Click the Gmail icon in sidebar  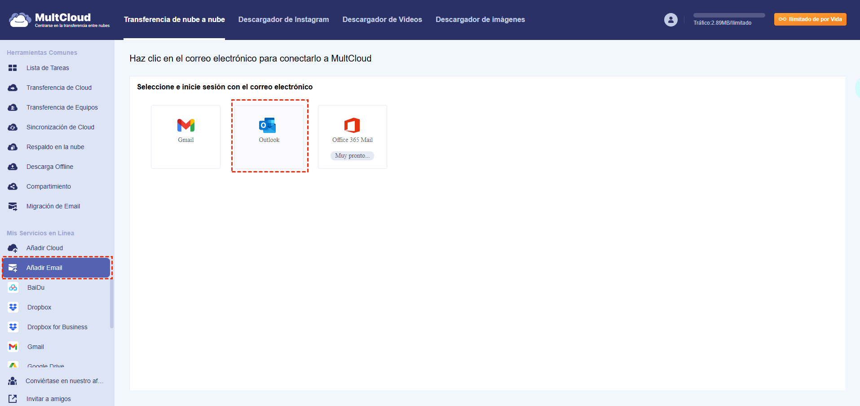tap(13, 347)
